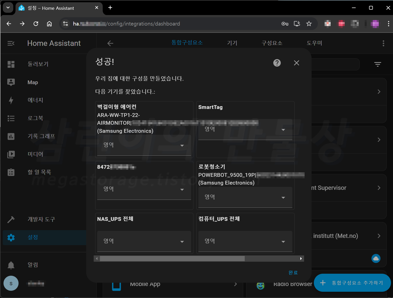Open the password manager key icon
The height and width of the screenshot is (298, 393).
[285, 24]
